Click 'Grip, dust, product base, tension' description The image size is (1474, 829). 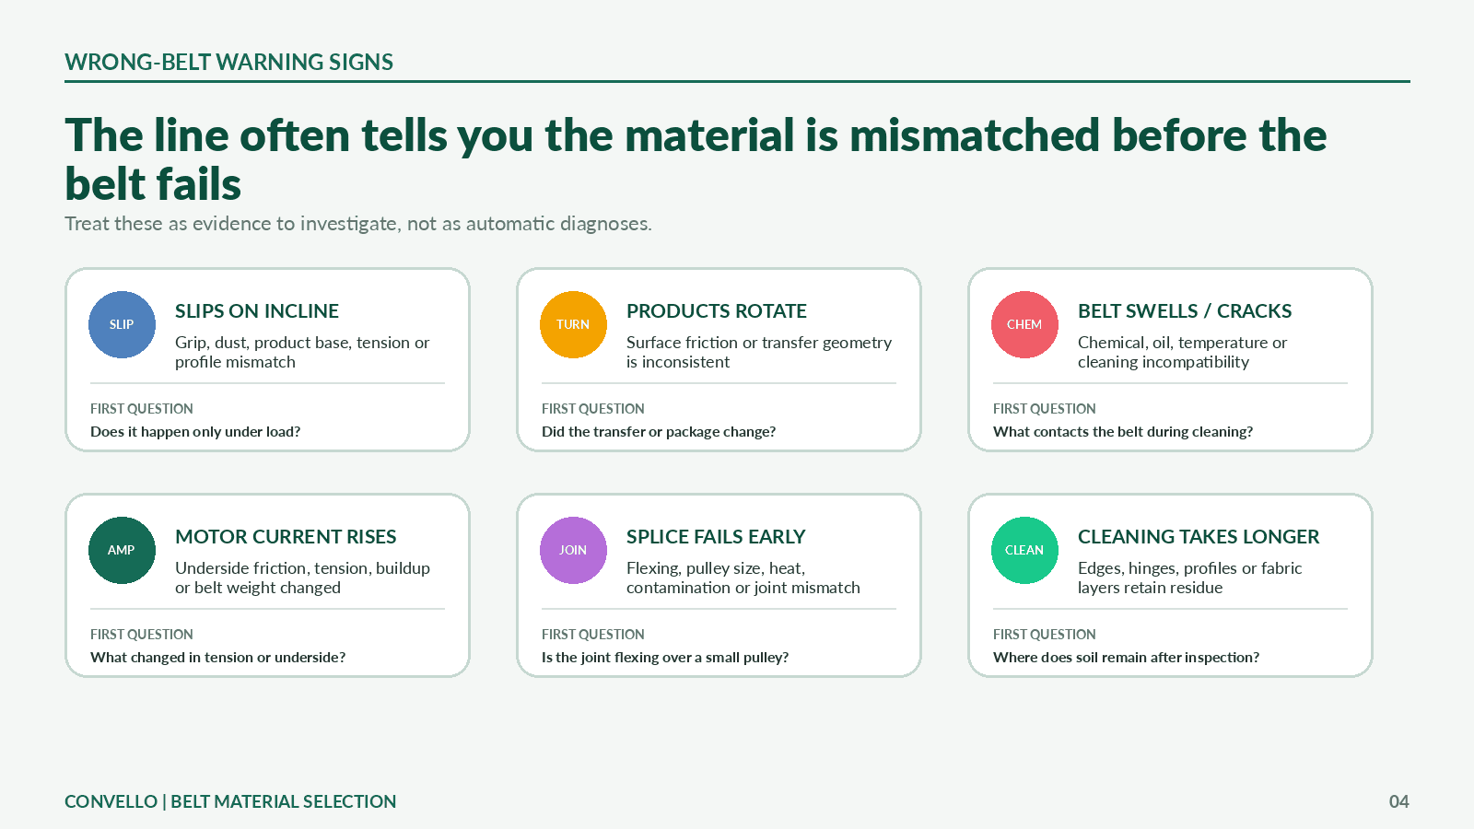click(302, 352)
